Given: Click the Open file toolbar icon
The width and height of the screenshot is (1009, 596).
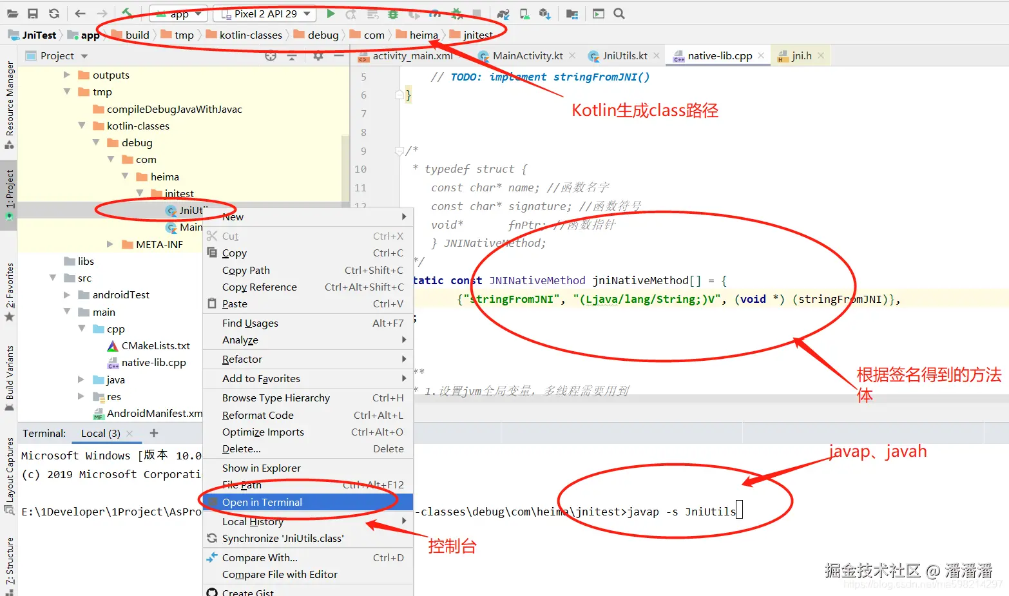Looking at the screenshot, I should [x=12, y=14].
